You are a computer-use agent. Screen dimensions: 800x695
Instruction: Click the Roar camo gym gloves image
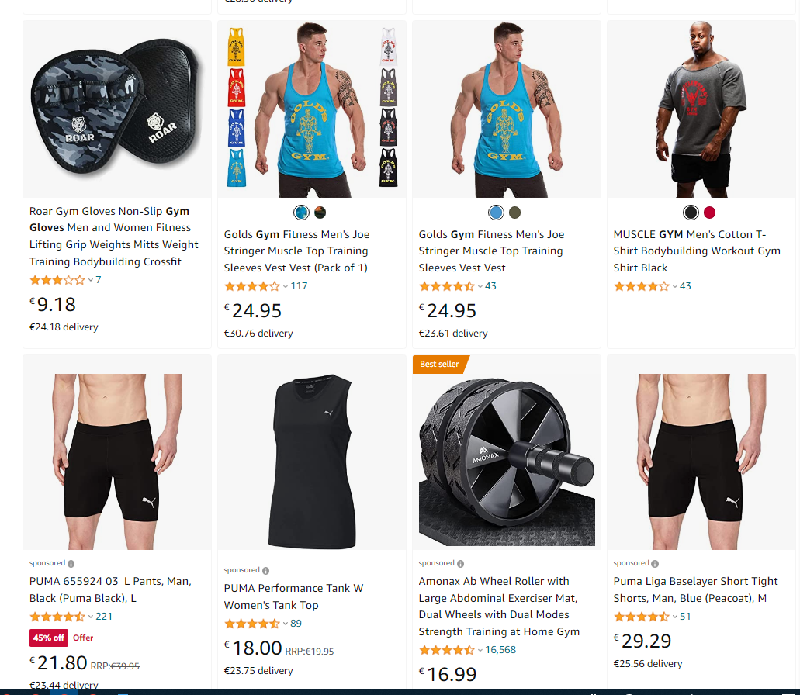(117, 109)
